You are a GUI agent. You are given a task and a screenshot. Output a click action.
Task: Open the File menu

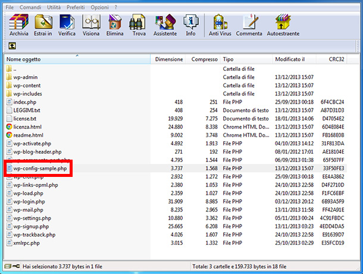pyautogui.click(x=10, y=7)
